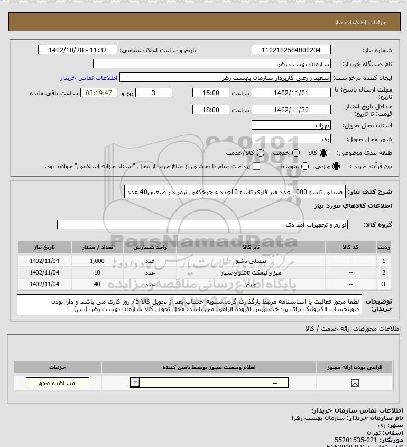The width and height of the screenshot is (407, 447).
Task: Click the remaining time countdown 03:19:47
Action: click(x=98, y=93)
